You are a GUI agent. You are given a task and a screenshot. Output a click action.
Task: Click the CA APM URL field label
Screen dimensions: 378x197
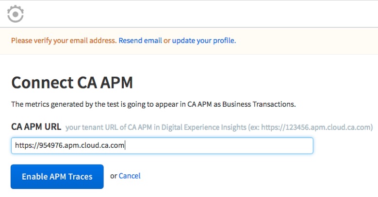point(36,127)
